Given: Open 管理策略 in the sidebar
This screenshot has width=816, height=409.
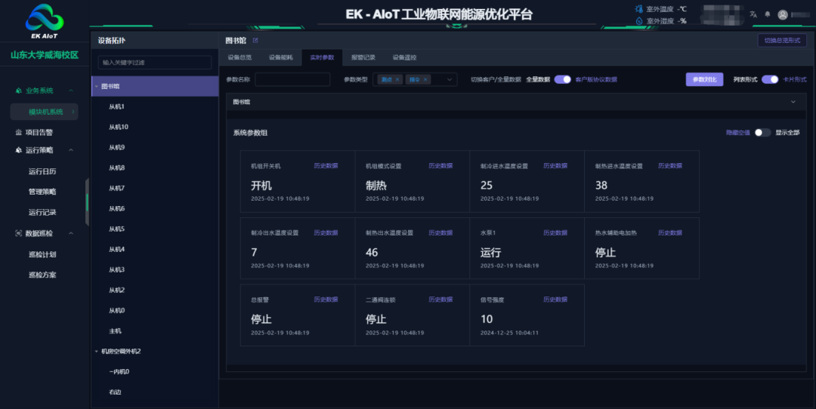Looking at the screenshot, I should click(x=42, y=192).
